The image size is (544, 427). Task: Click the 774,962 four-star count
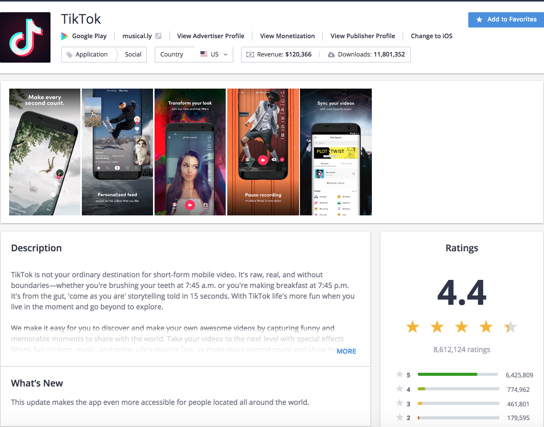tap(518, 390)
